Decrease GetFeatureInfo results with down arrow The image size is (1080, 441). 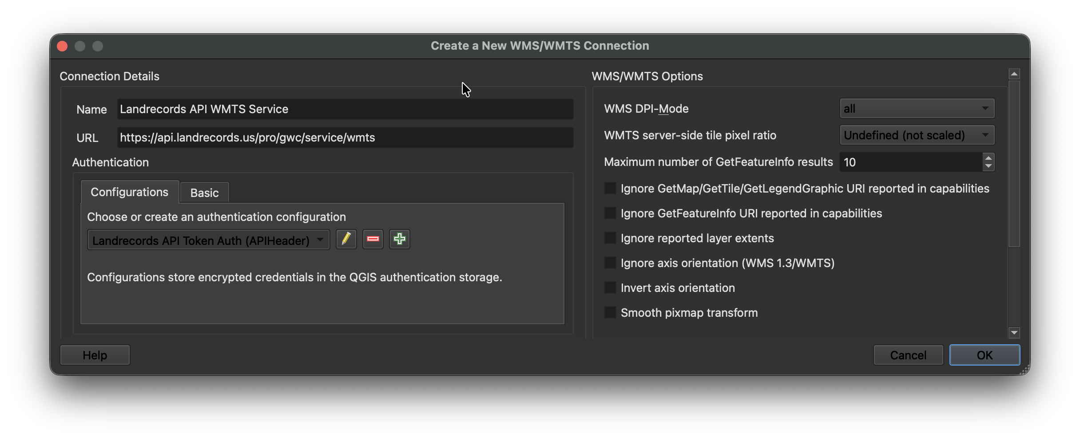tap(988, 166)
